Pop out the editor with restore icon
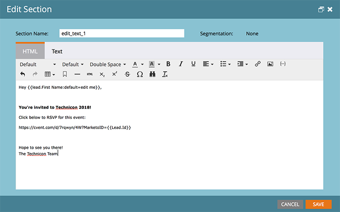Image resolution: width=340 pixels, height=212 pixels. [x=321, y=9]
